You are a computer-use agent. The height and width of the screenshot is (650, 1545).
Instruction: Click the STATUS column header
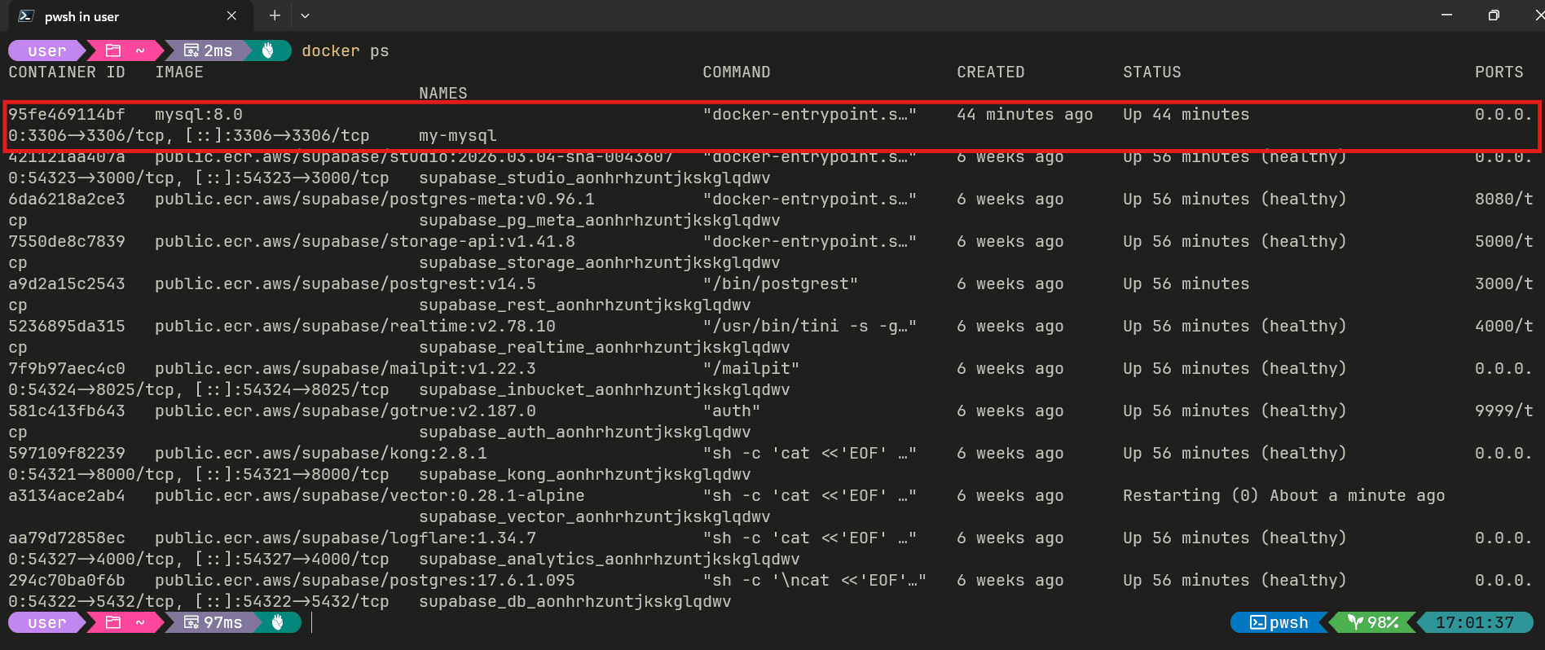(1152, 72)
